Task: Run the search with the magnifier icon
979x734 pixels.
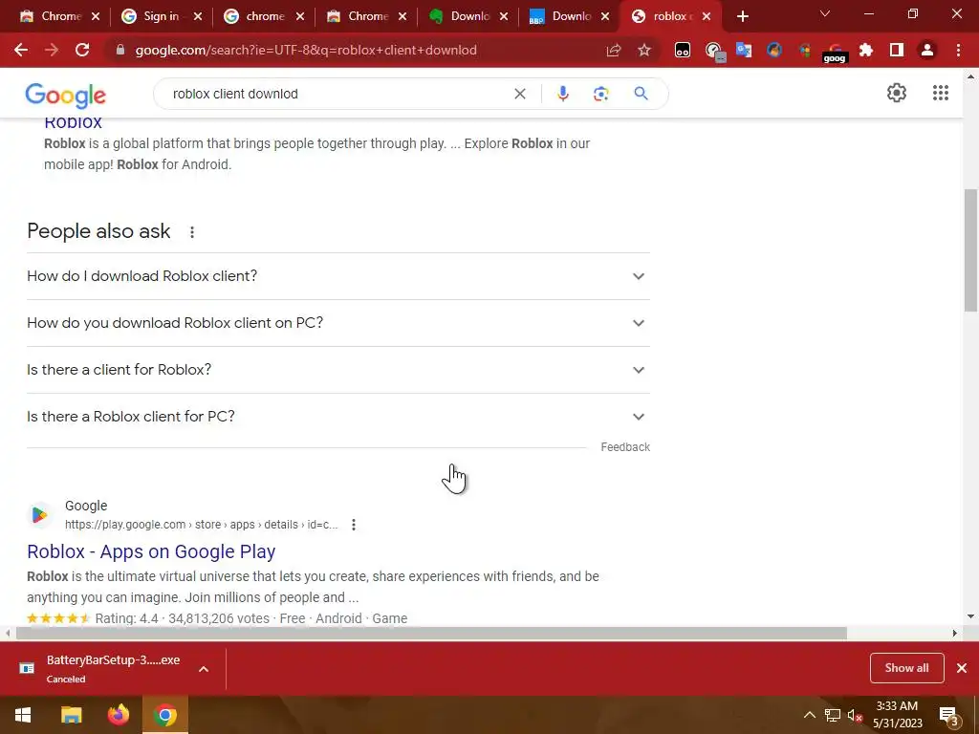Action: click(641, 94)
